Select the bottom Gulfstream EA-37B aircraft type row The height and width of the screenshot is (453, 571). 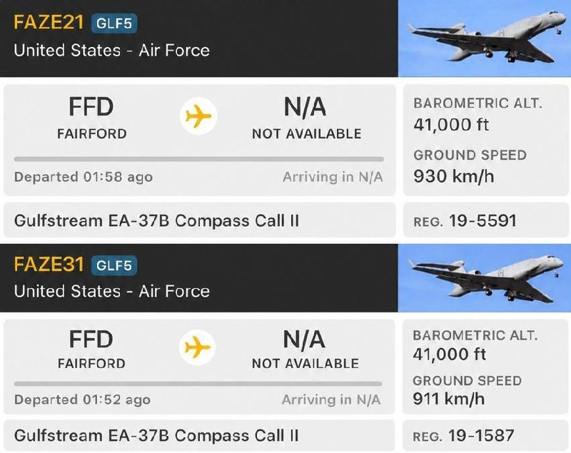click(199, 436)
